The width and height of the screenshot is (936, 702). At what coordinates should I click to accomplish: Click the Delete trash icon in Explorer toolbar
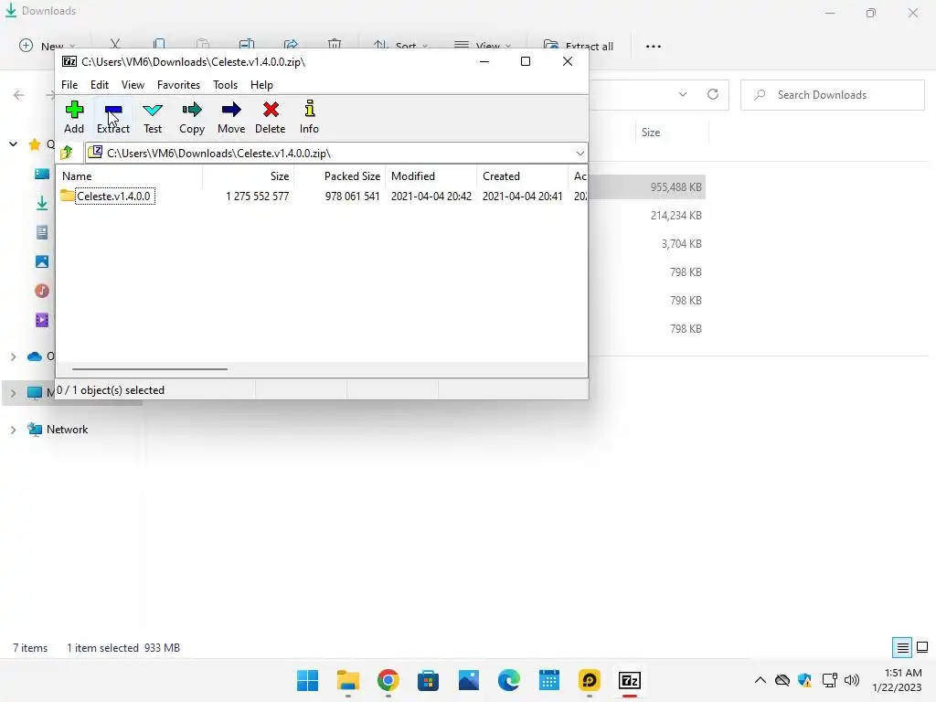point(335,45)
